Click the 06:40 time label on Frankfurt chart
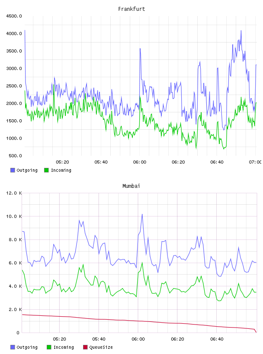Image resolution: width=263 pixels, height=354 pixels. coord(217,162)
